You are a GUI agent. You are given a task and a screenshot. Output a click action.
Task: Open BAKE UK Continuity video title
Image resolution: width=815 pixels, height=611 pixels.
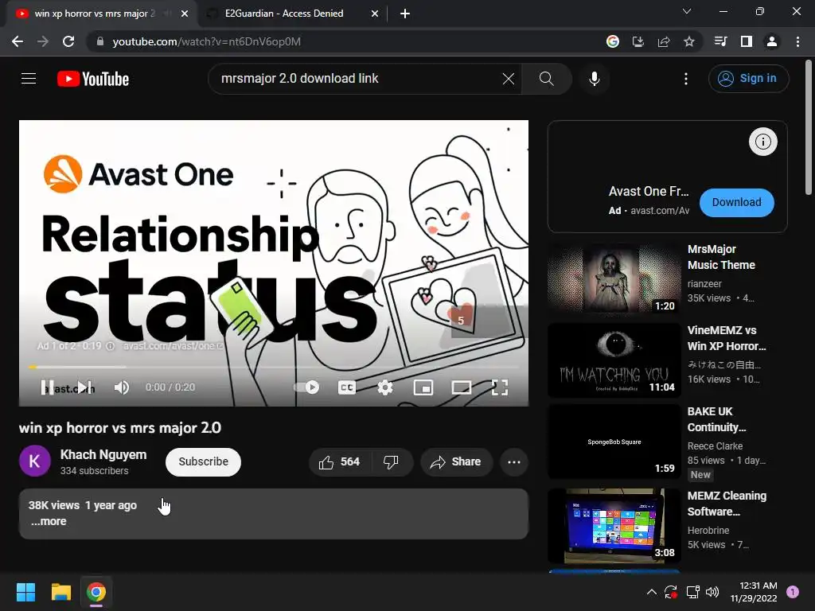(717, 419)
